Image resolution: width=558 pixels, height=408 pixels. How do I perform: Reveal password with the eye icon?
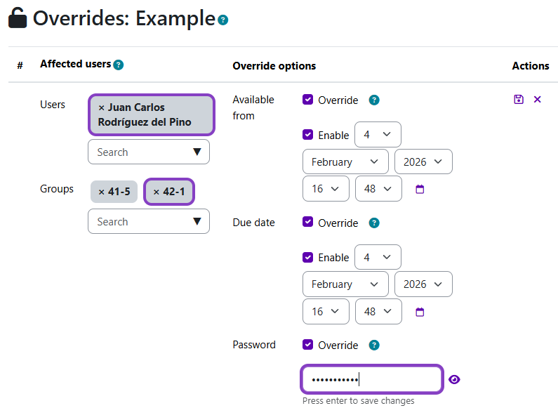[454, 380]
